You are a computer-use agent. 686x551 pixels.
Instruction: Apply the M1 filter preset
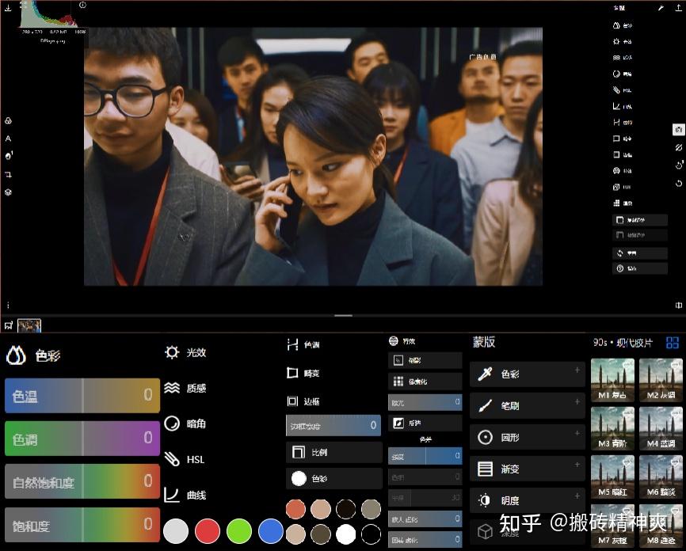pyautogui.click(x=612, y=380)
